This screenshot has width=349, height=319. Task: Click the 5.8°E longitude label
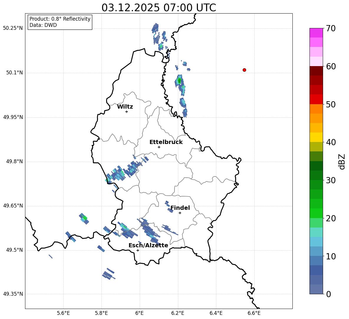101,313
